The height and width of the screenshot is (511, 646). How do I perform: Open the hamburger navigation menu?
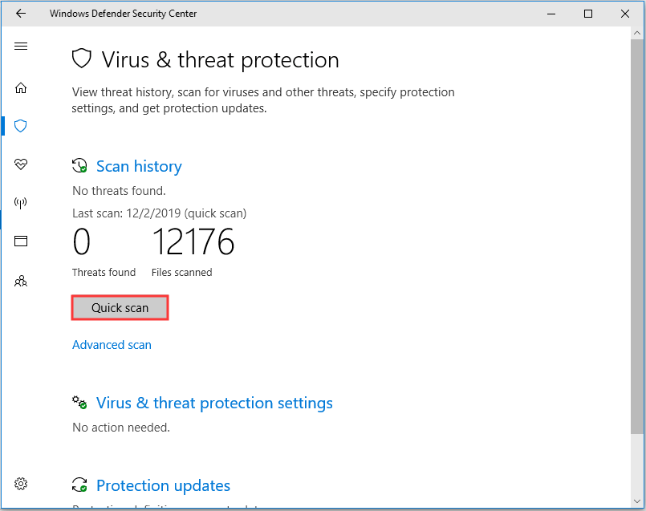coord(21,46)
